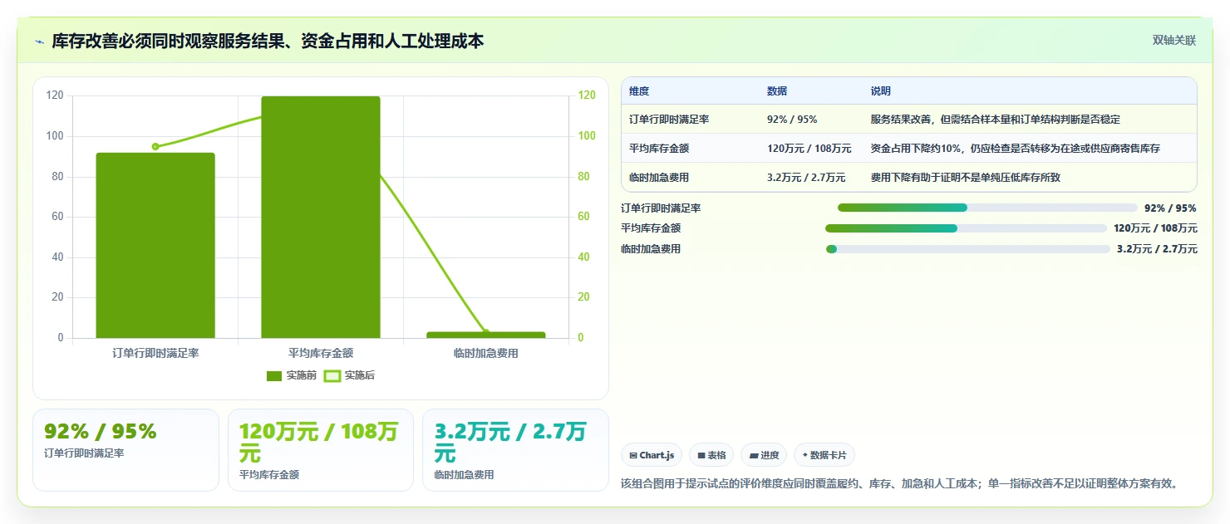Image resolution: width=1230 pixels, height=524 pixels.
Task: Click the 平均库存金额 bar in chart
Action: (x=321, y=217)
